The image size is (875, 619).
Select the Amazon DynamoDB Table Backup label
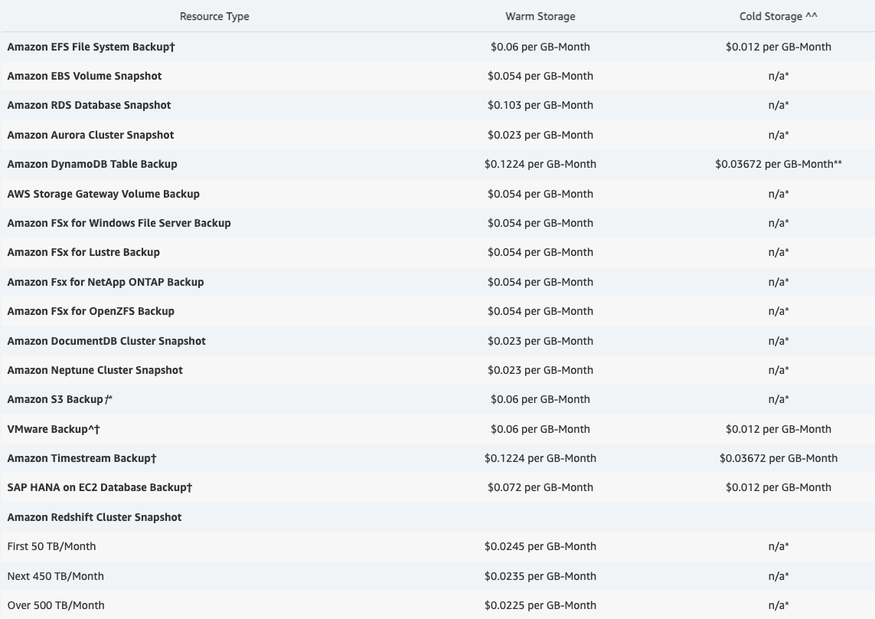[x=92, y=164]
